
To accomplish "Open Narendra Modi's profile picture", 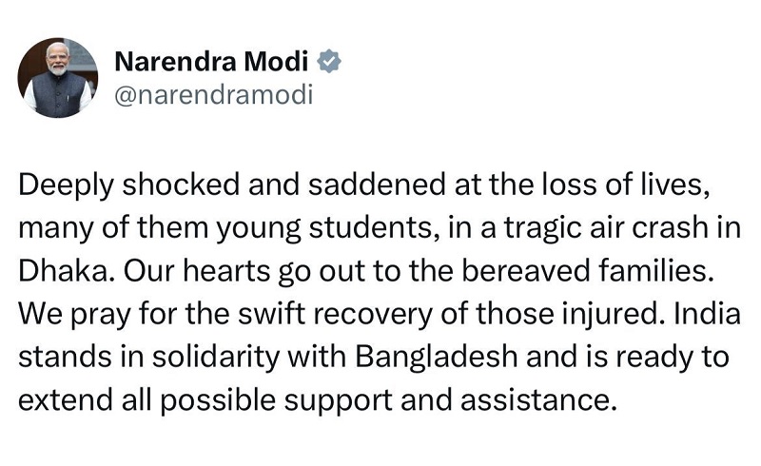I will pyautogui.click(x=58, y=78).
